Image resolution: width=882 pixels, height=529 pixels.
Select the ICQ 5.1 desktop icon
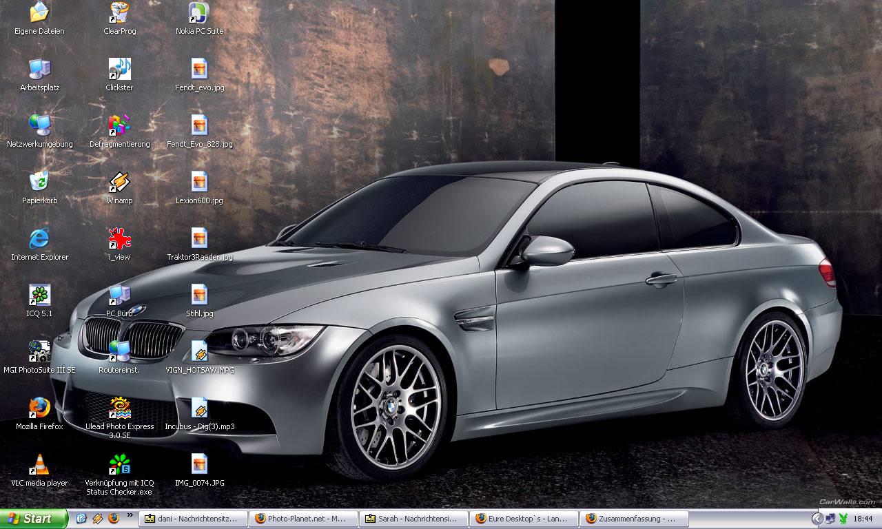39,295
